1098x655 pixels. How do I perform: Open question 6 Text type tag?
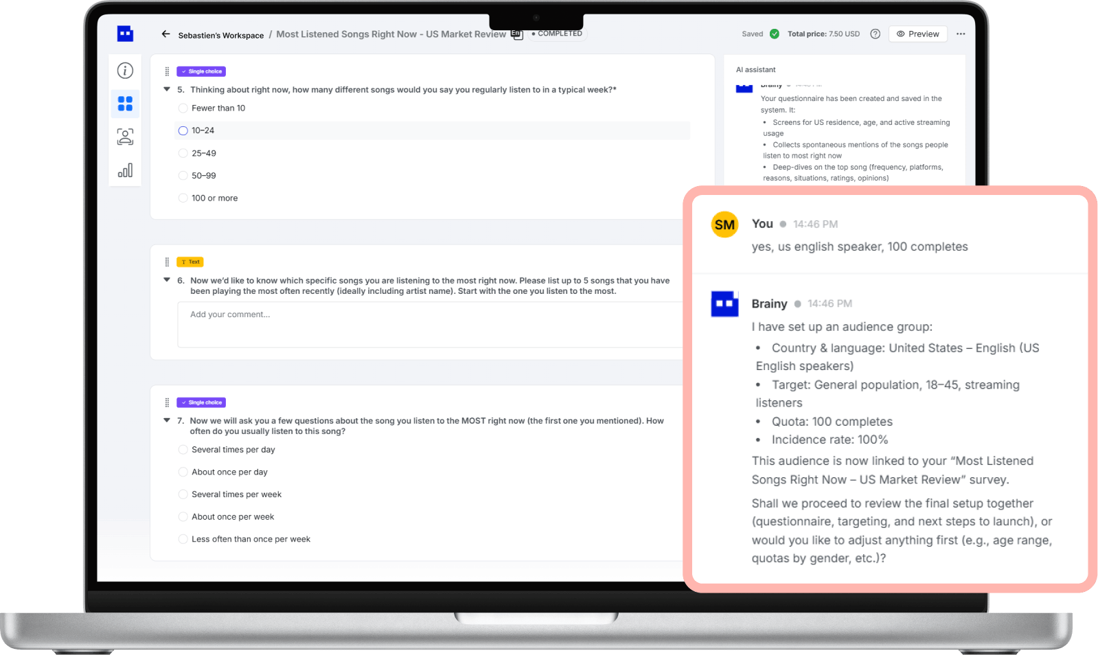[x=190, y=262]
